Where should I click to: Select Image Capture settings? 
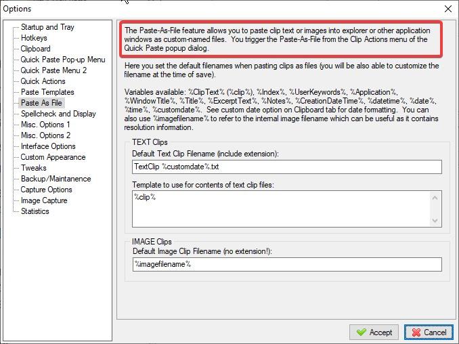44,200
